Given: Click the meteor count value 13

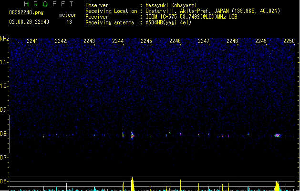Looking at the screenshot, I should 69,22.
